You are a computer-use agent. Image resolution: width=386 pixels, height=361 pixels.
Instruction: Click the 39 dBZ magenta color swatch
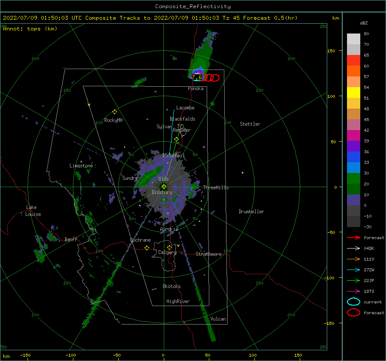(x=353, y=136)
